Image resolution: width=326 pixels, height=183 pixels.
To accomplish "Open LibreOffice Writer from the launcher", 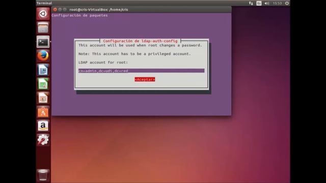I will coord(43,70).
